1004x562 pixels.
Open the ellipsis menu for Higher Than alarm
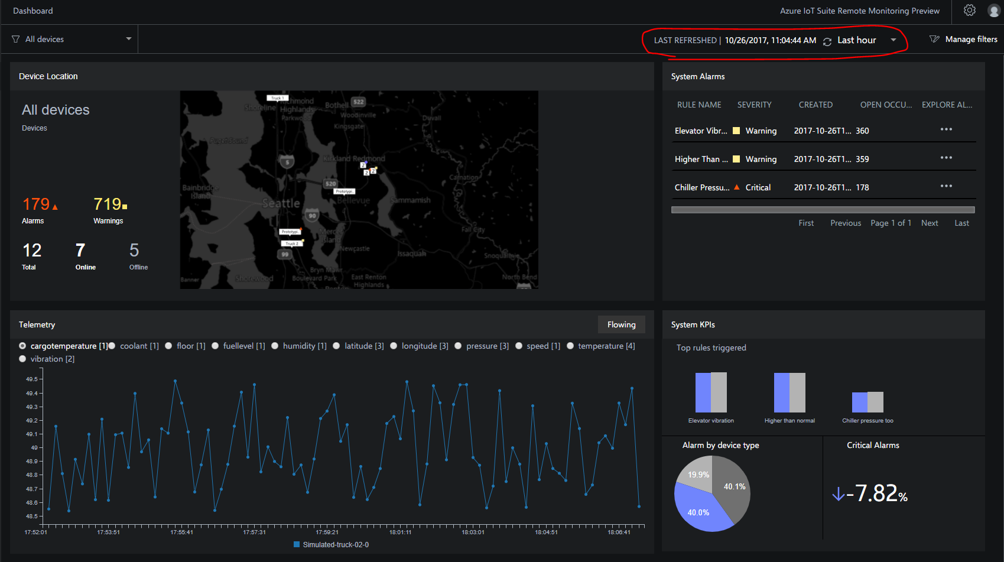point(946,157)
